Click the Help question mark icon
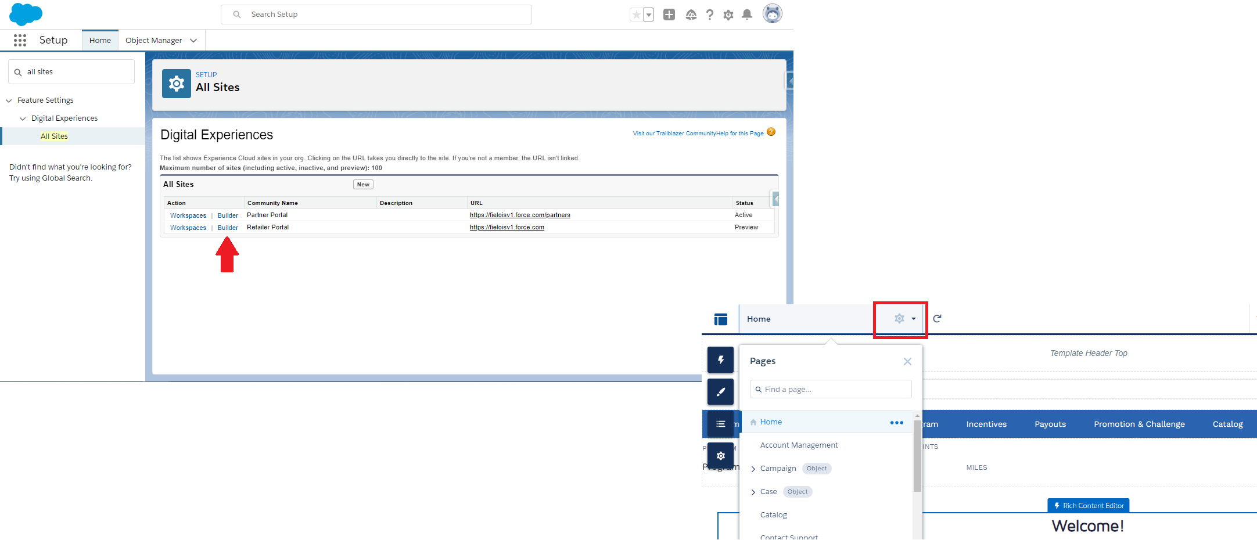 coord(710,15)
